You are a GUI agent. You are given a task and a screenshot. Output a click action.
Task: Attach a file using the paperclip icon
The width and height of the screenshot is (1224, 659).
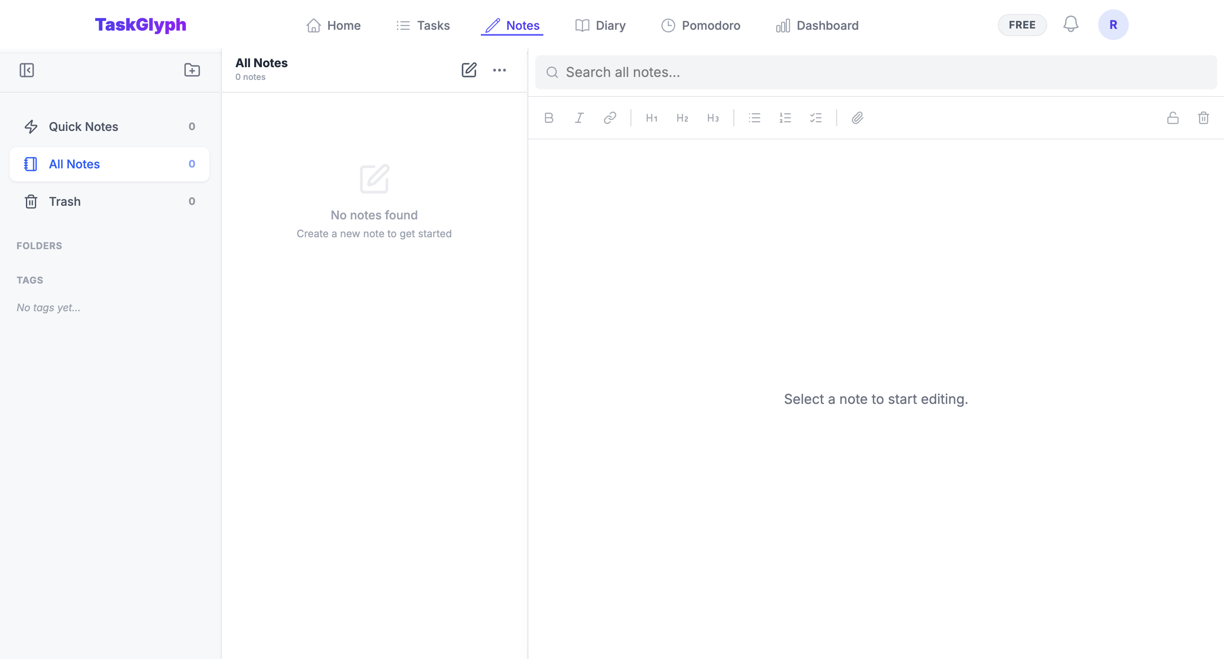[x=858, y=118]
